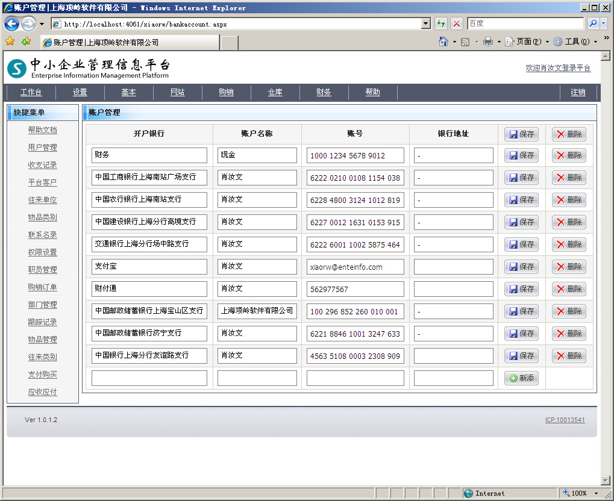
Task: Open the address bar URL dropdown
Action: tap(426, 23)
